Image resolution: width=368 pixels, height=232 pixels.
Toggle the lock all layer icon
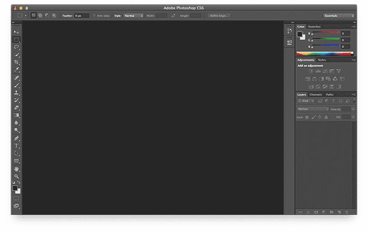coord(326,117)
